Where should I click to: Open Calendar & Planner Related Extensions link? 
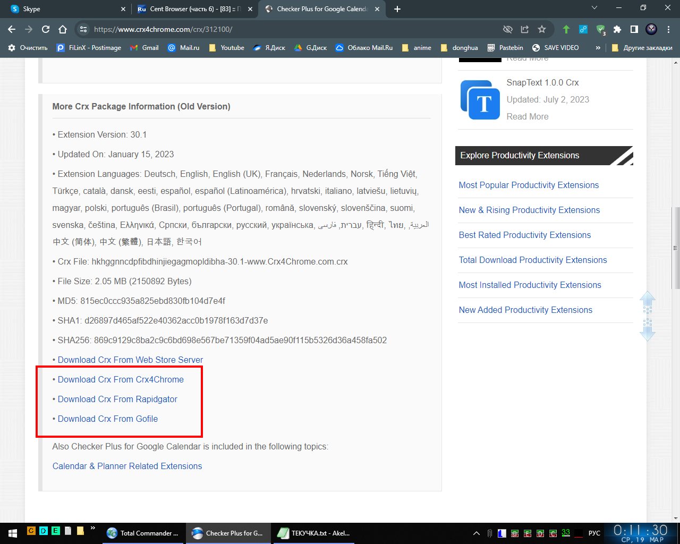pyautogui.click(x=127, y=466)
